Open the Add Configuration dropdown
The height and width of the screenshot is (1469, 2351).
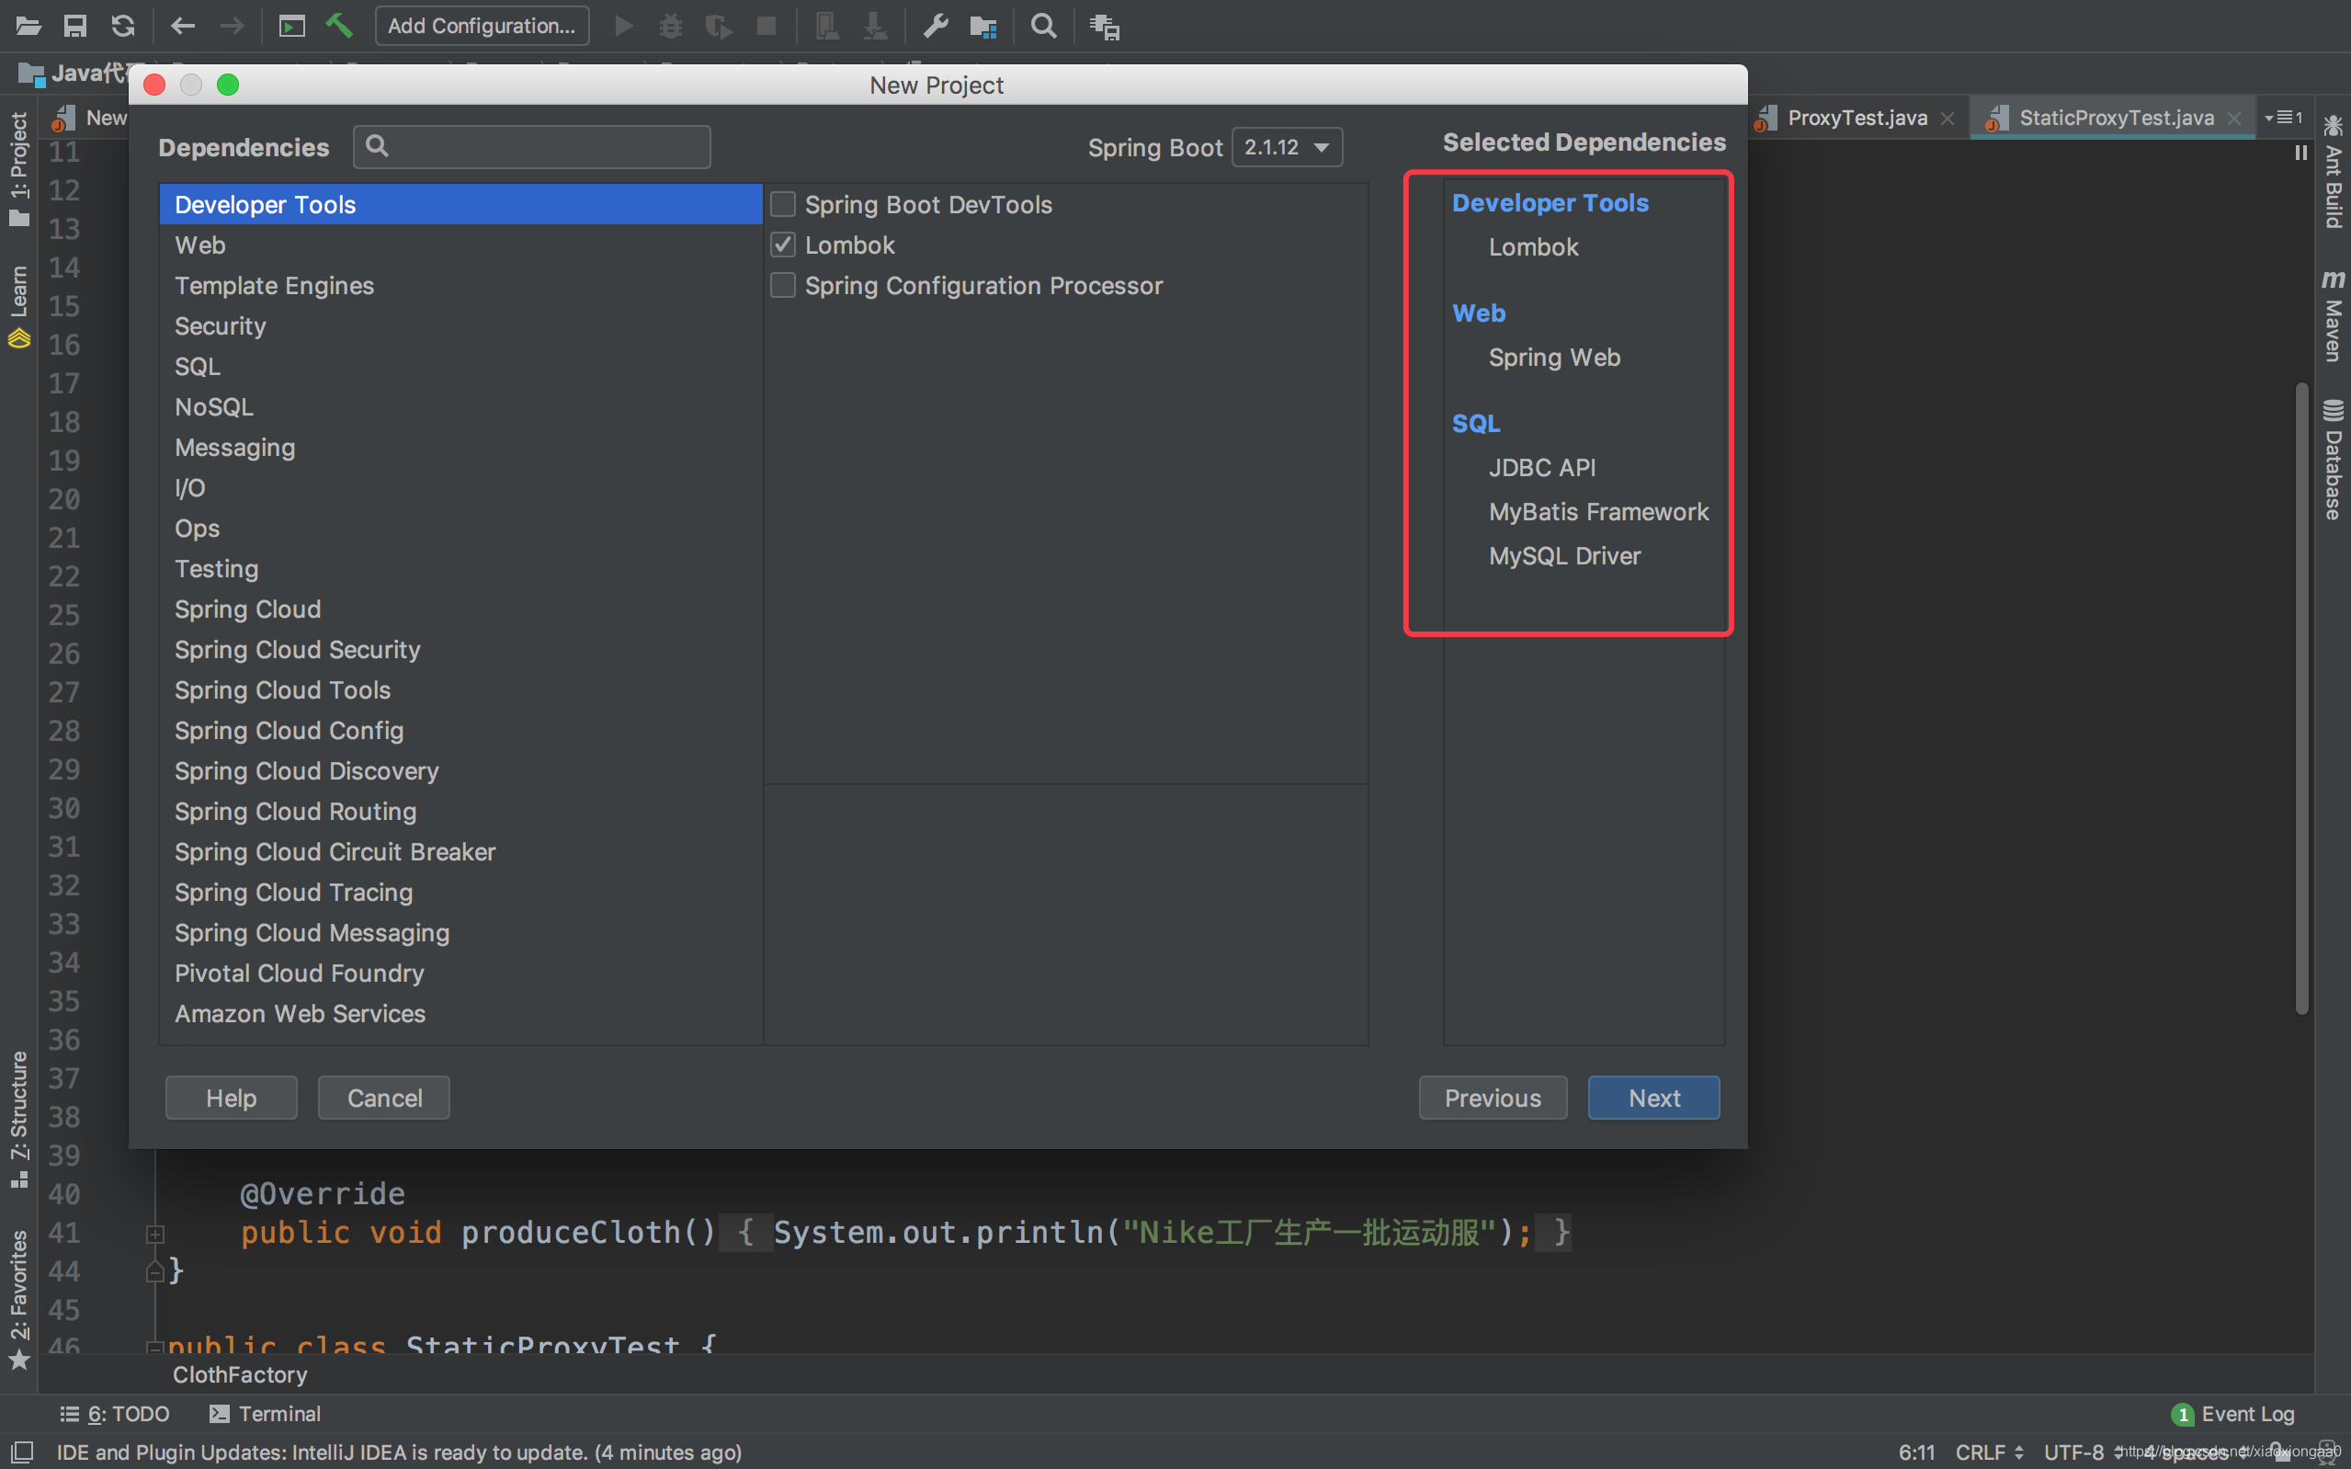(x=482, y=27)
